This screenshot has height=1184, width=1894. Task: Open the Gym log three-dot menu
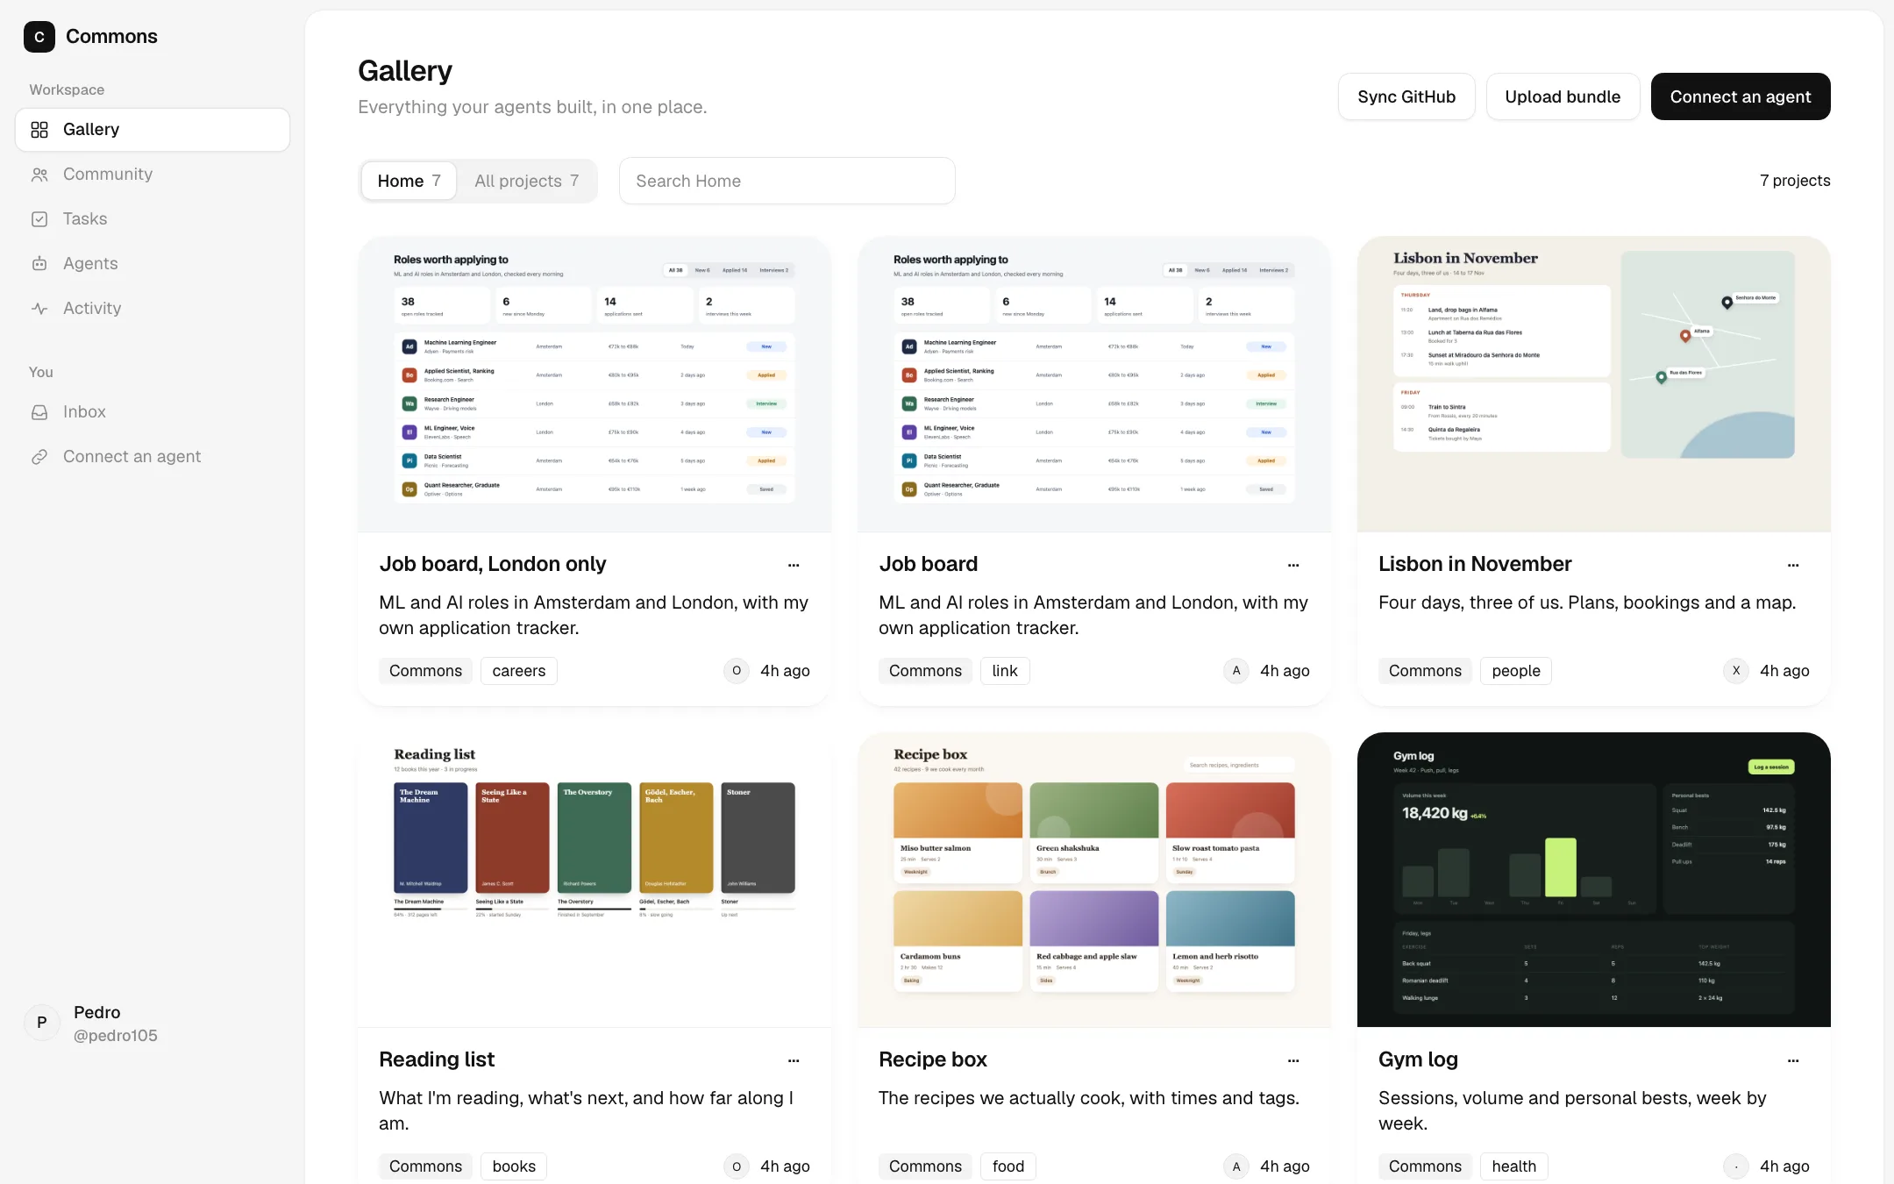coord(1793,1060)
